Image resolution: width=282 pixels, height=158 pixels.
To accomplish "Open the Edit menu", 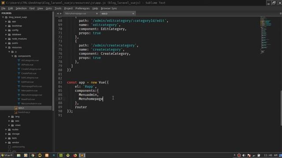I will [11, 8].
